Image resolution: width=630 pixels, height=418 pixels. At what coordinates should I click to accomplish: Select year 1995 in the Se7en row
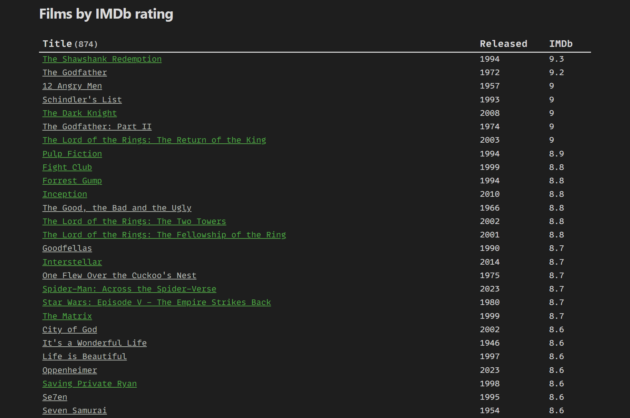490,397
